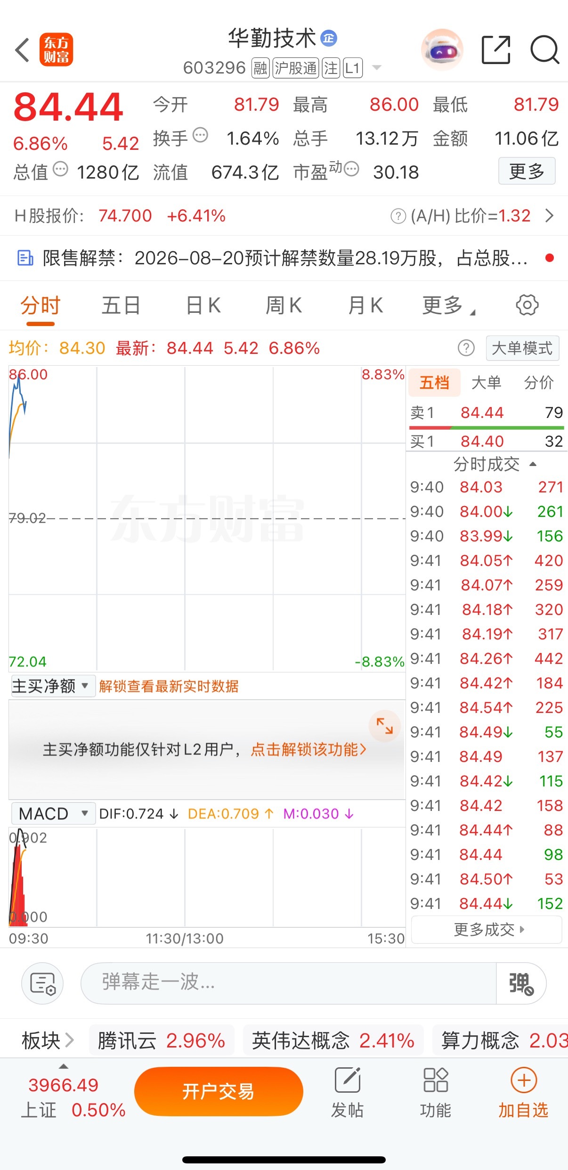
Task: Tap the share export icon
Action: pos(496,49)
